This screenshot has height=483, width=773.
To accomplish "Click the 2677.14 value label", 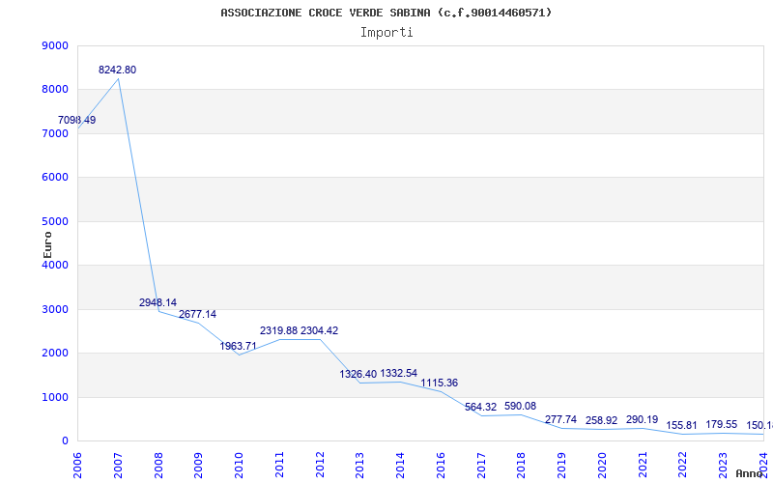I will [197, 314].
